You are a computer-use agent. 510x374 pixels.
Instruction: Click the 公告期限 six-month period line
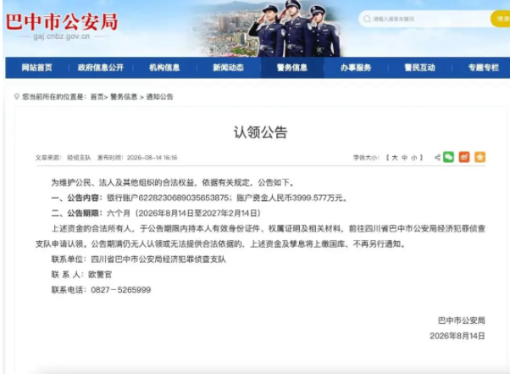156,213
